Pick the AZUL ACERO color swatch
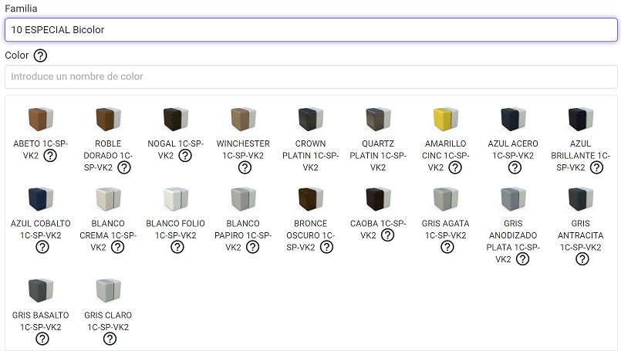 click(513, 120)
